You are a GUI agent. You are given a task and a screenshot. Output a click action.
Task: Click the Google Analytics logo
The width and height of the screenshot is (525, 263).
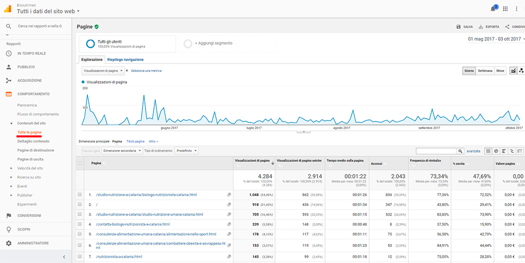[x=7, y=9]
